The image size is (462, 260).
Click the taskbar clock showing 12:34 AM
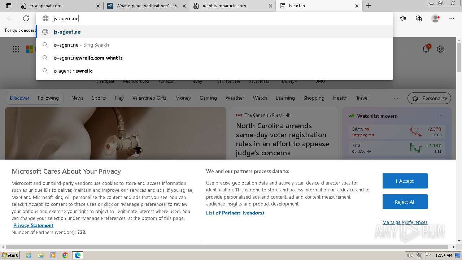443,255
